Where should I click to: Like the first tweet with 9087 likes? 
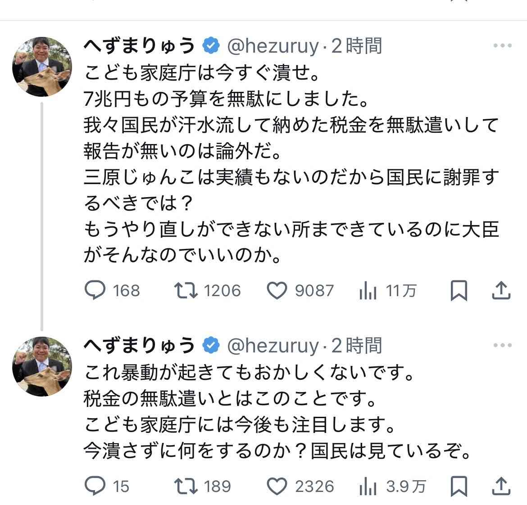pos(277,290)
